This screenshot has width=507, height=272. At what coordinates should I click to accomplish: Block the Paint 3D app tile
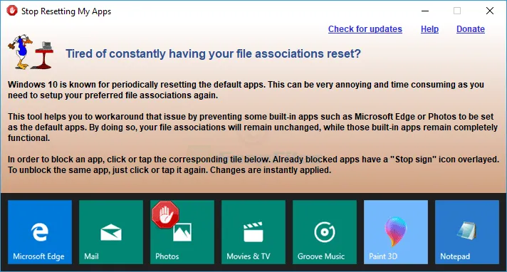pos(396,232)
